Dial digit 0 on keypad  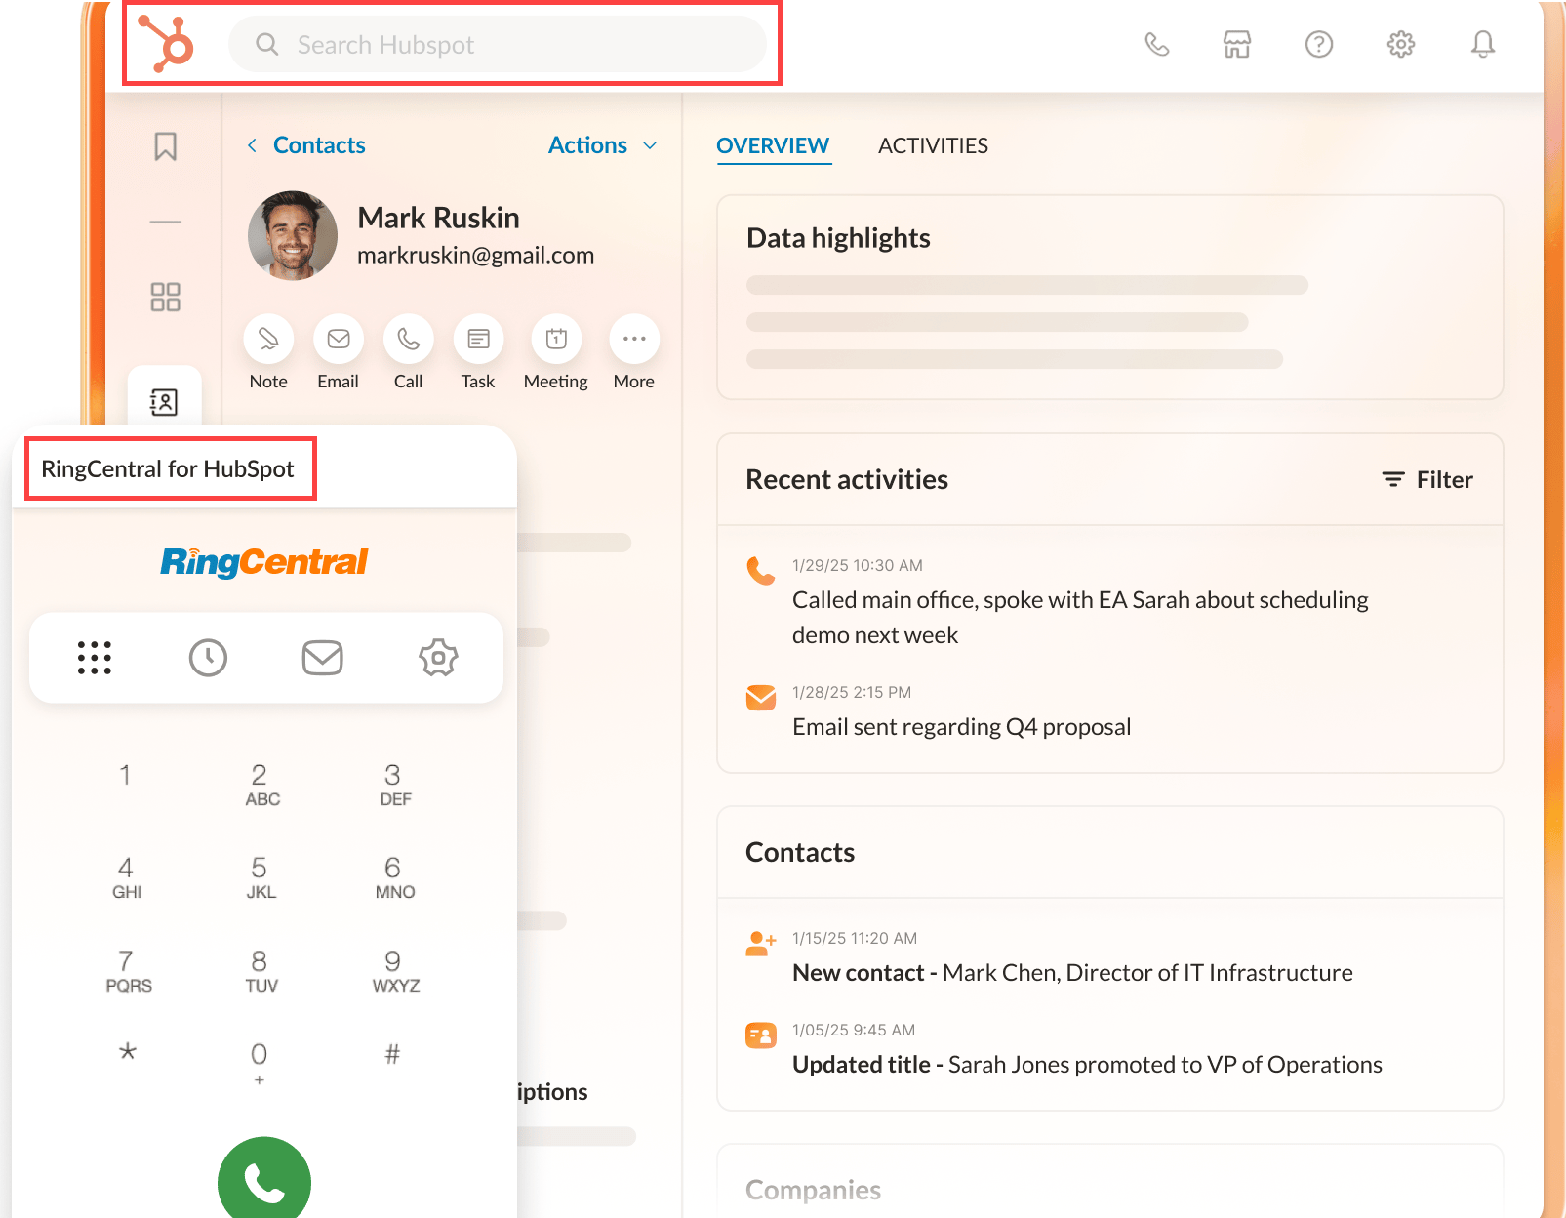click(x=259, y=1063)
